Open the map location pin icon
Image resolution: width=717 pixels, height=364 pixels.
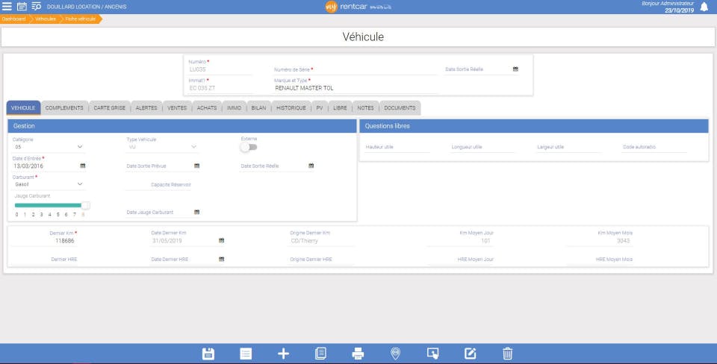396,354
